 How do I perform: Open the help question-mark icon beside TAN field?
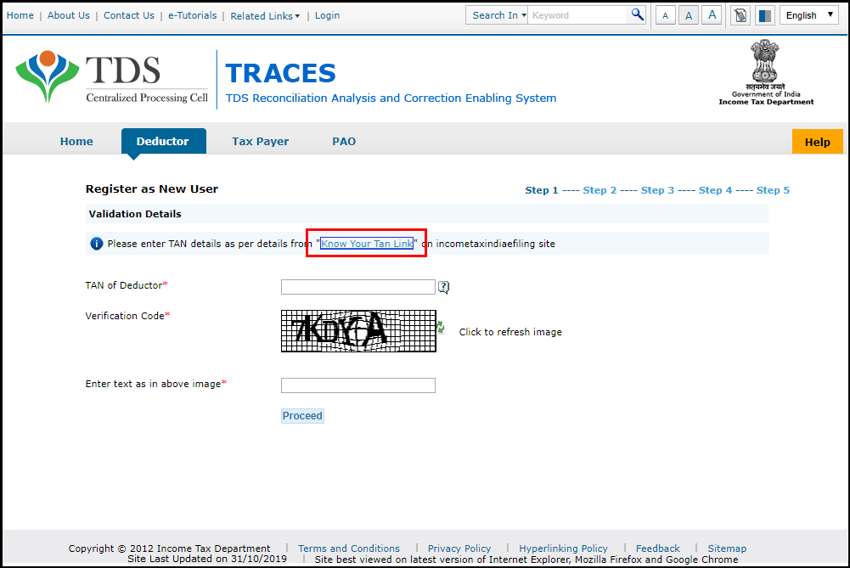coord(444,287)
